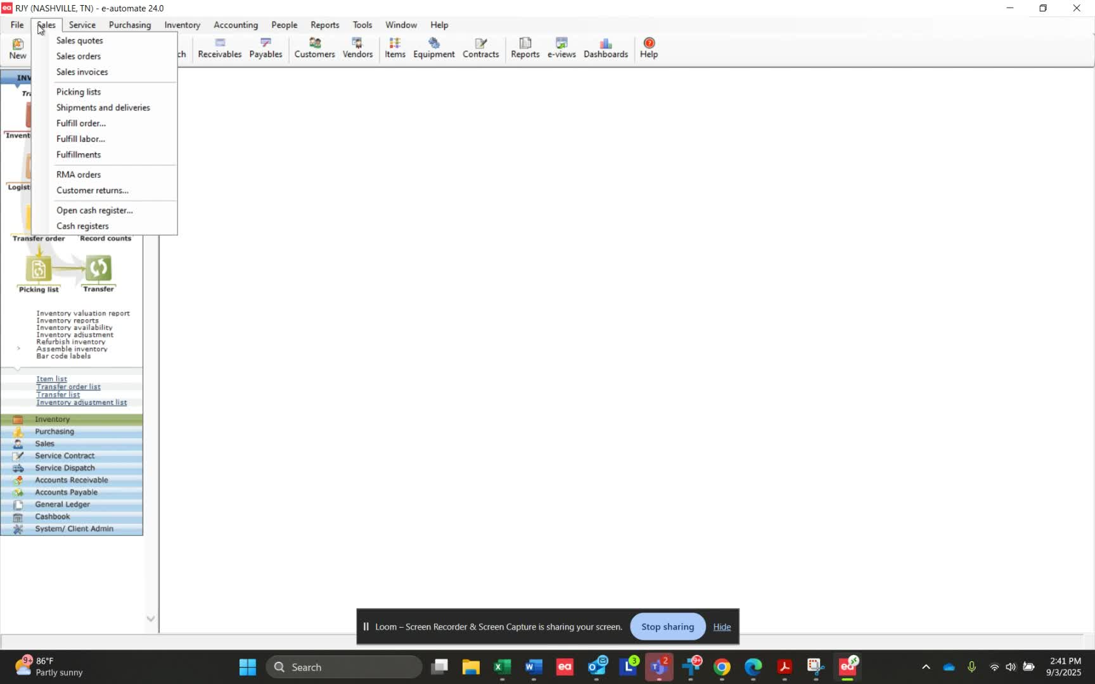Click the Help toolbar icon
1095x684 pixels.
pos(648,48)
